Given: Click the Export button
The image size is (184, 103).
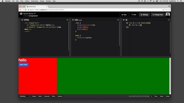Looking at the screenshot, I should [x=162, y=96].
